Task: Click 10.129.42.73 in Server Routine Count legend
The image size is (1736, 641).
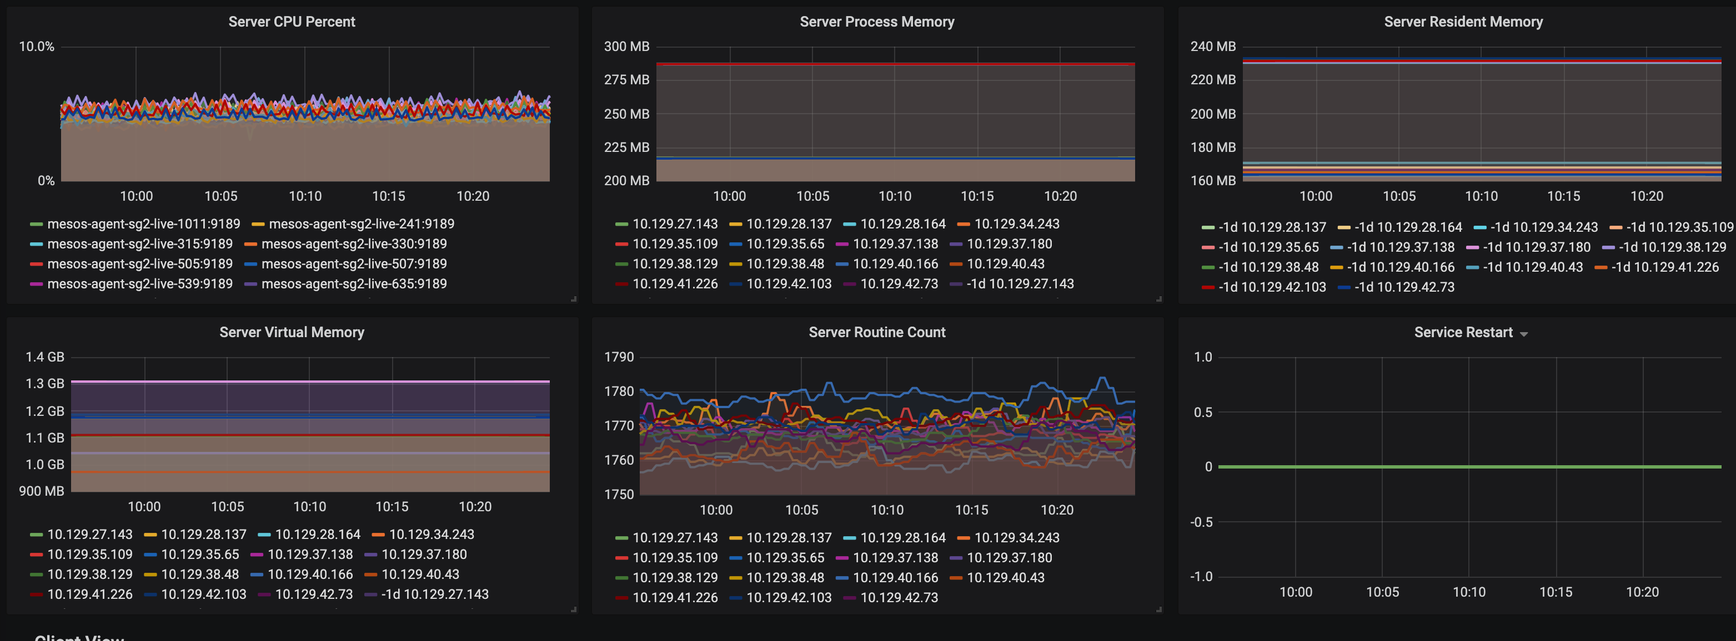Action: (899, 598)
